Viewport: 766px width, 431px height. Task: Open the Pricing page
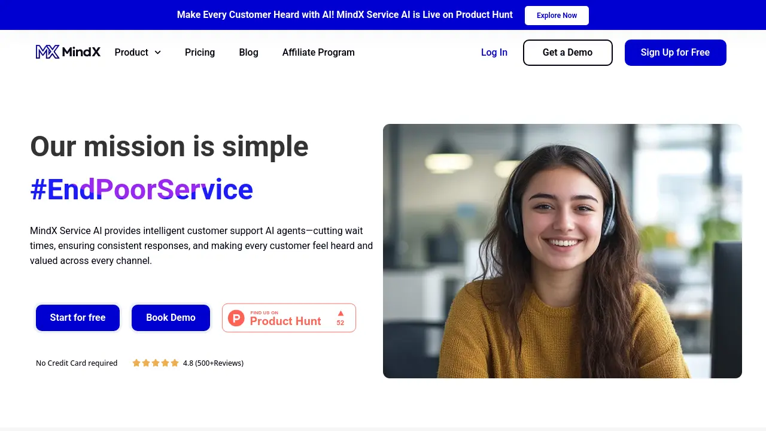click(199, 53)
